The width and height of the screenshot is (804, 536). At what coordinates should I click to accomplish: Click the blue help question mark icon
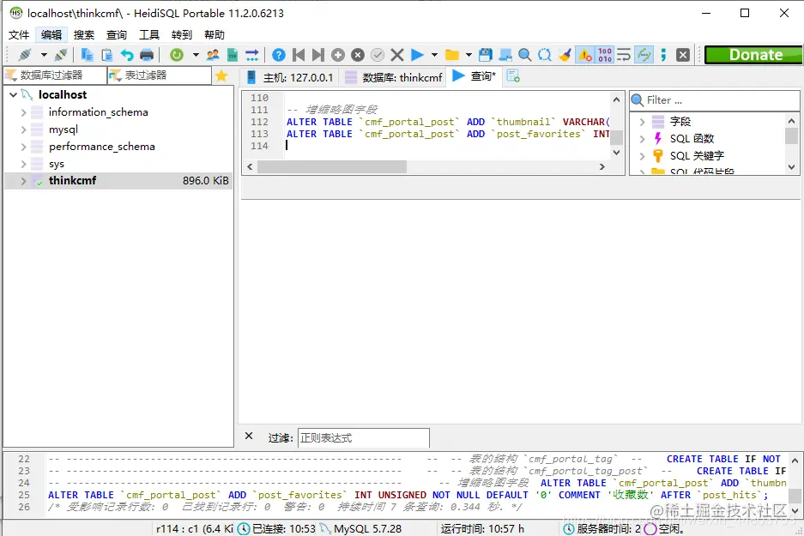click(x=278, y=54)
